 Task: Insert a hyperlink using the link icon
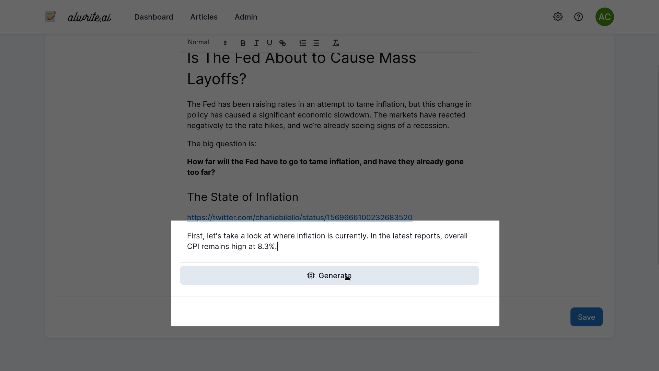282,43
